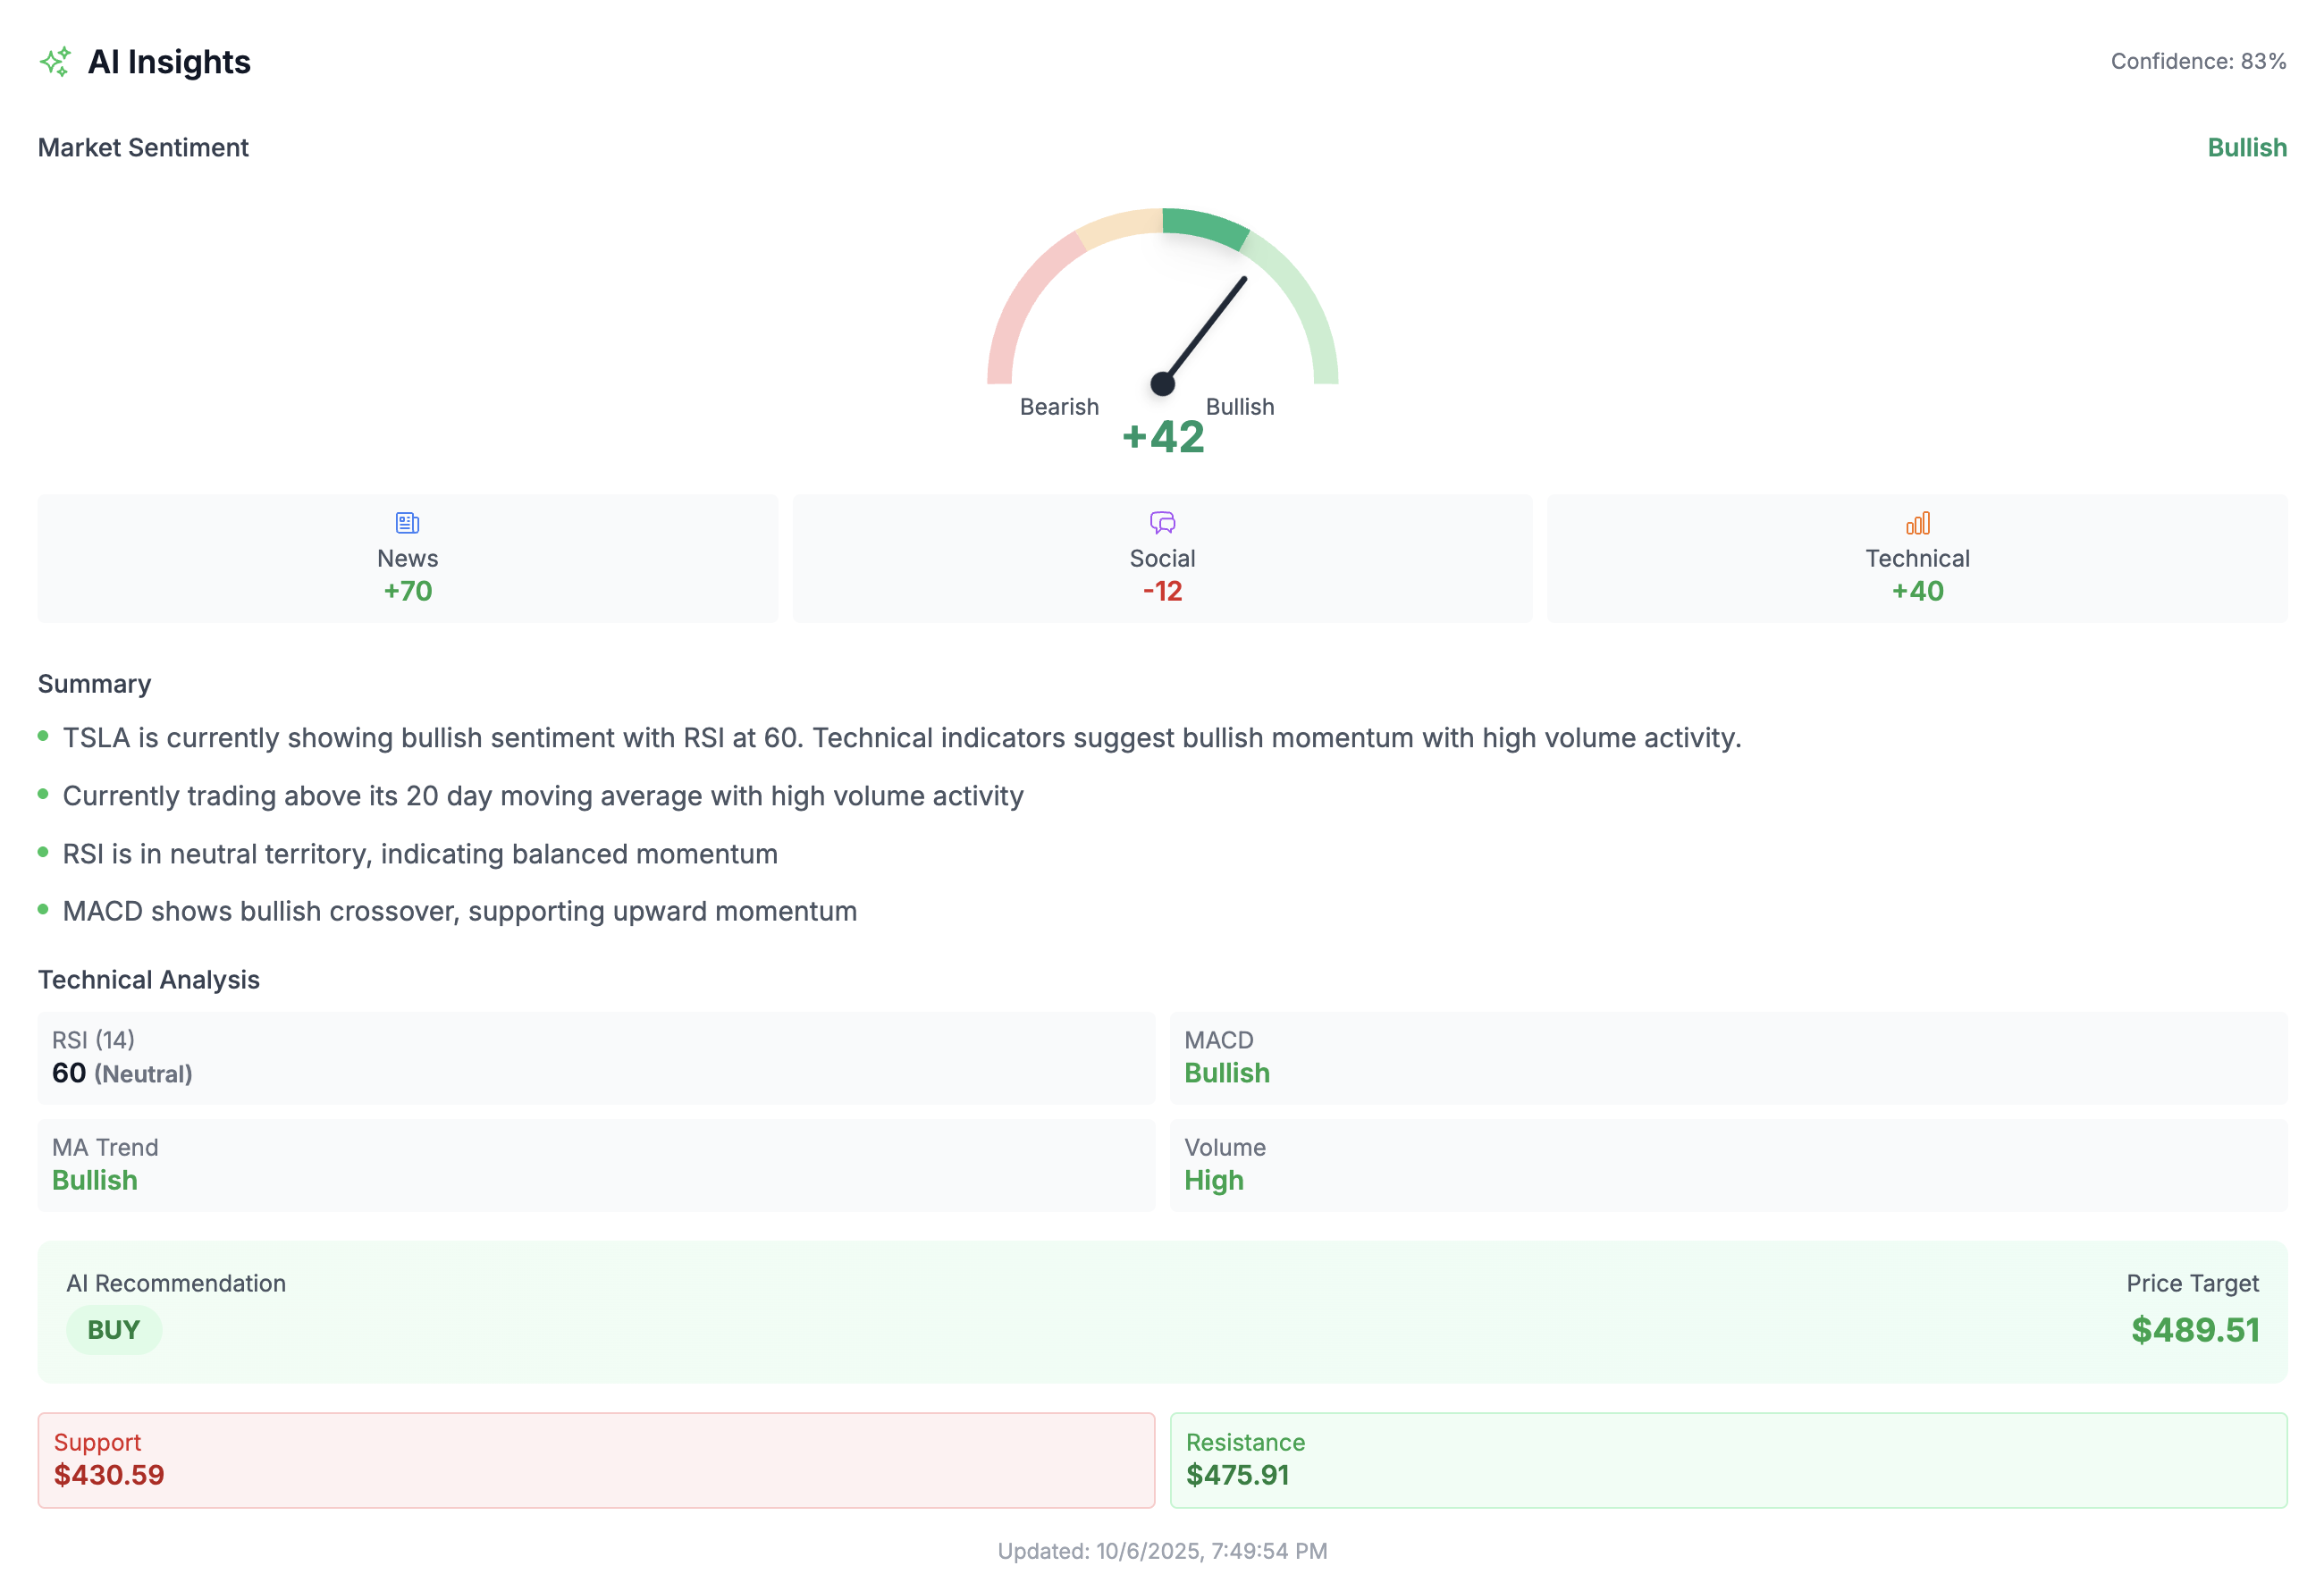
Task: Click the BUY recommendation badge
Action: point(114,1330)
